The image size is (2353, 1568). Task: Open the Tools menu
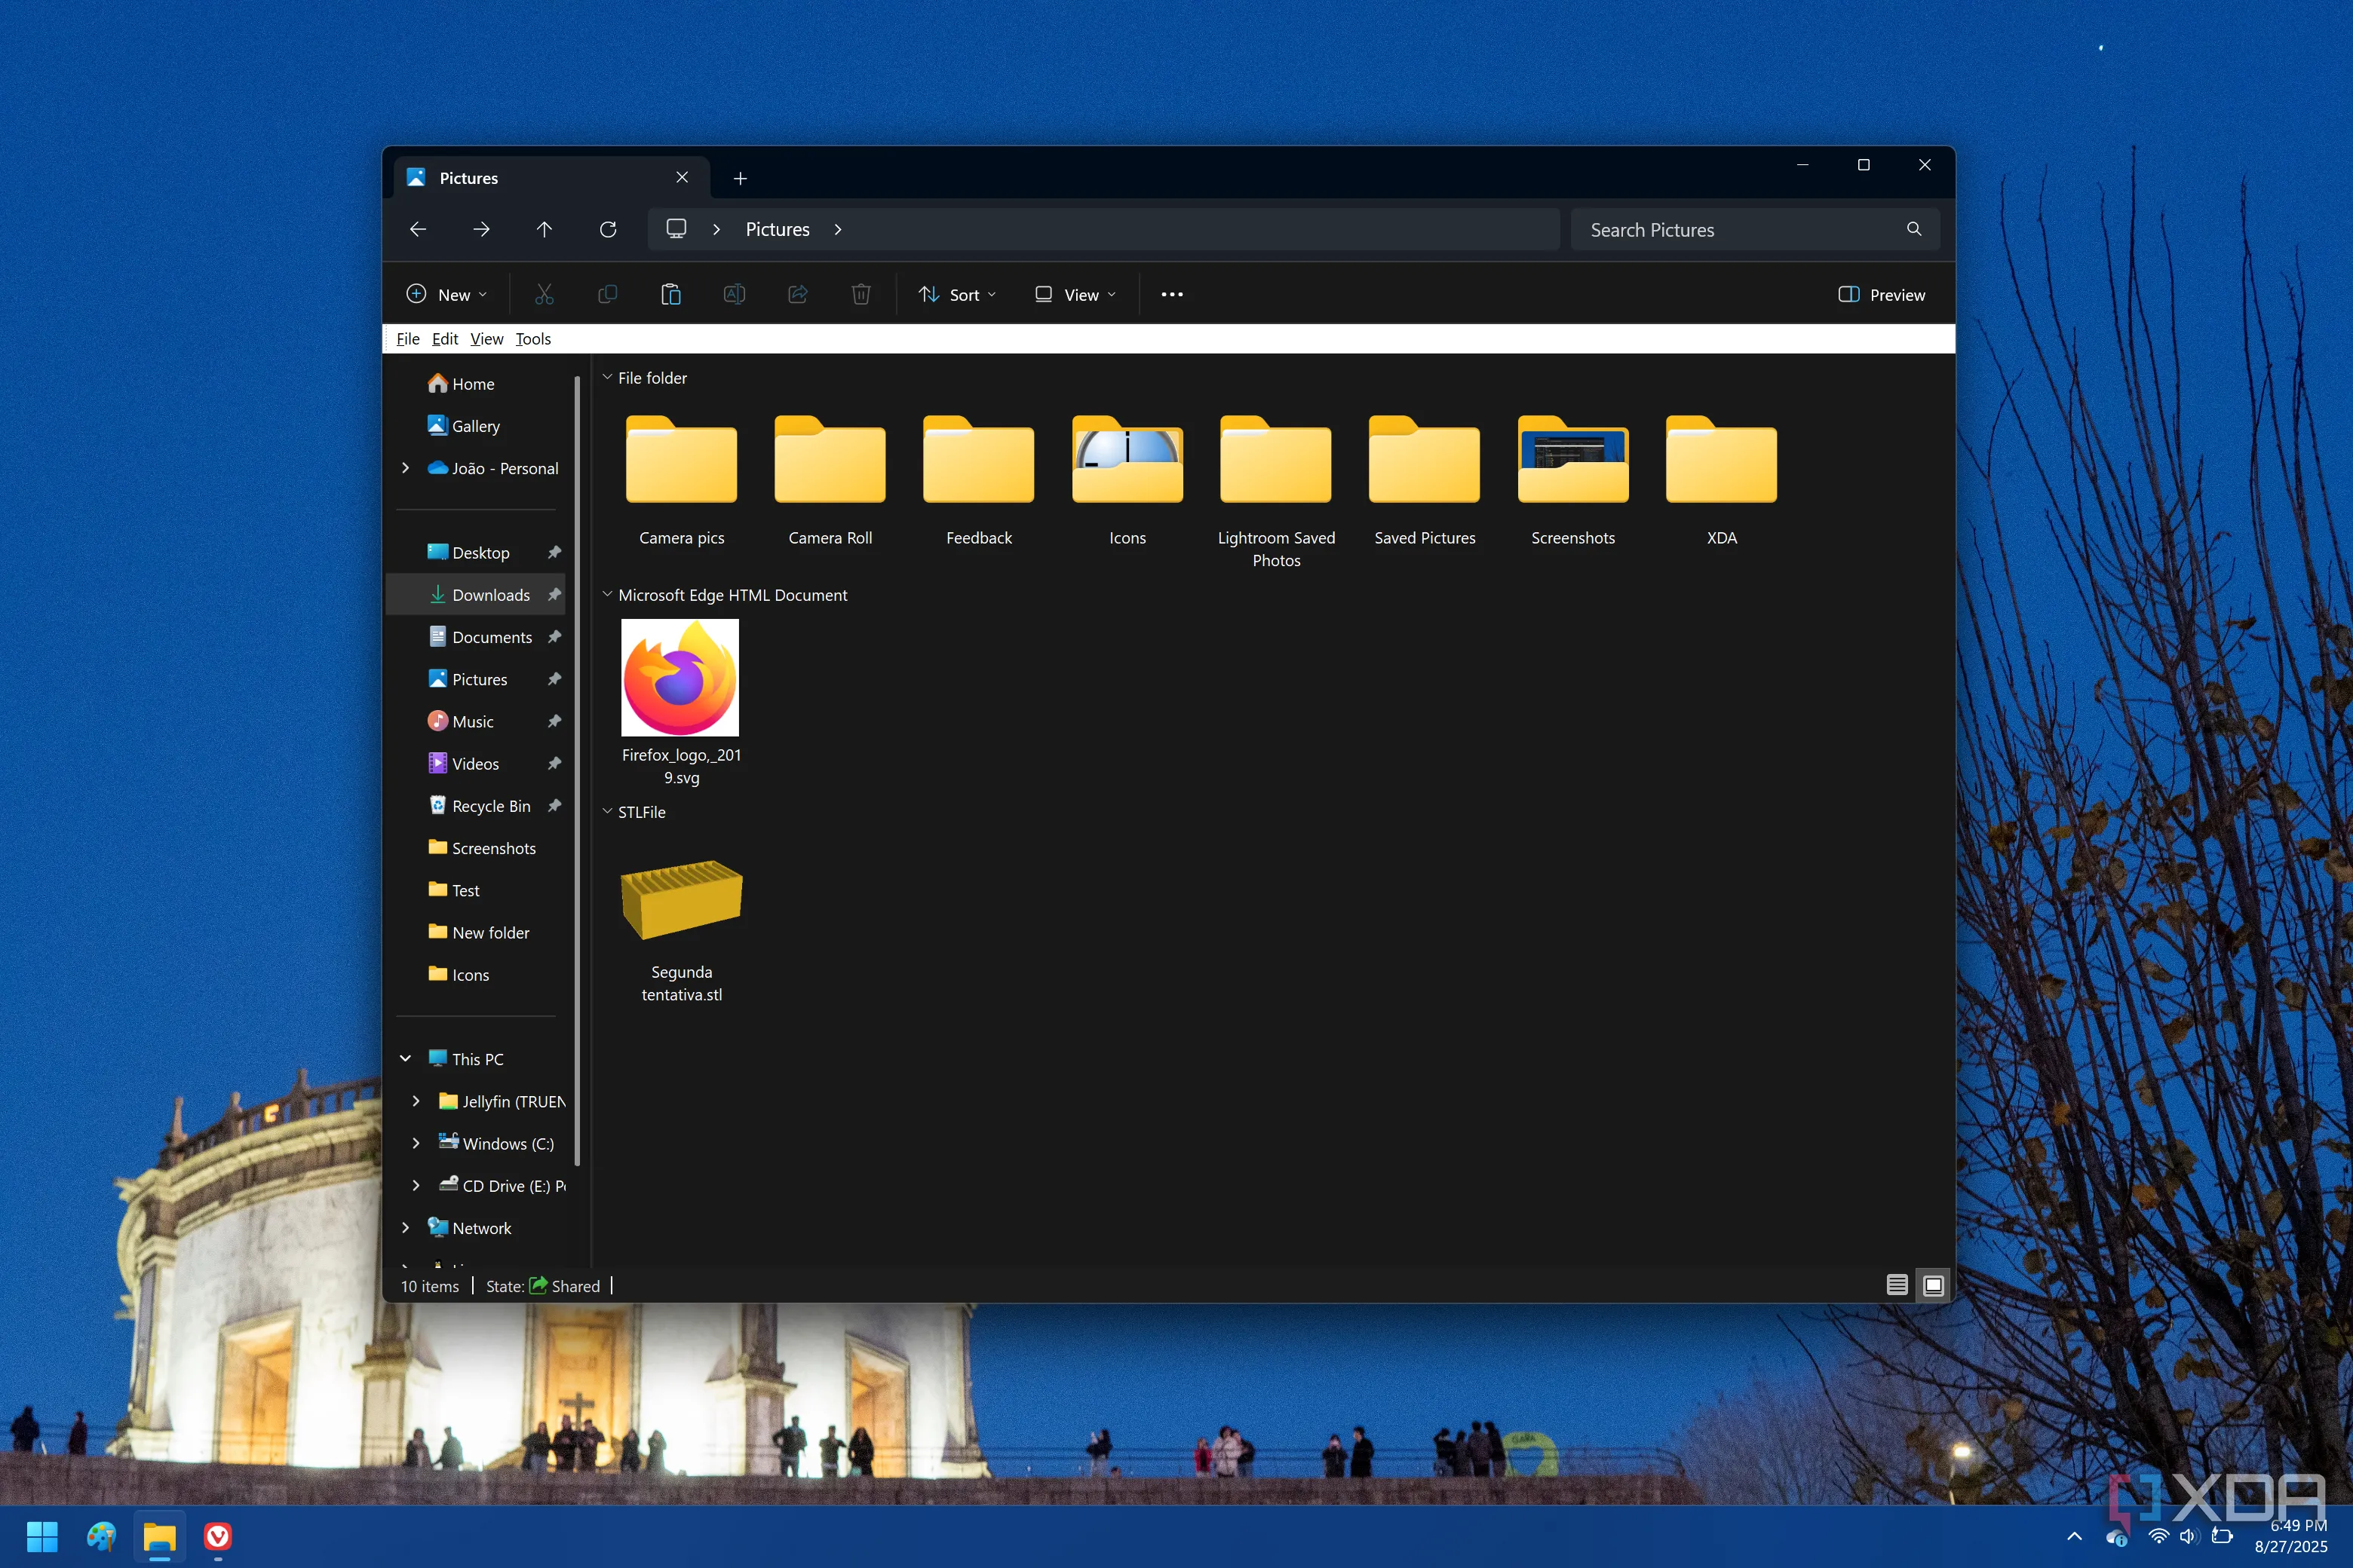pos(532,339)
